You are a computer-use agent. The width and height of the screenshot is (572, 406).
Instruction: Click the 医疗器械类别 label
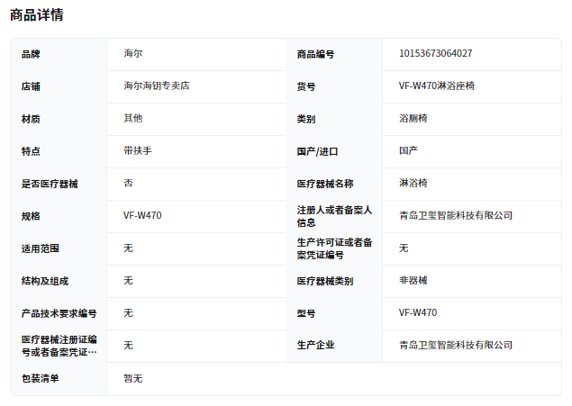click(325, 282)
